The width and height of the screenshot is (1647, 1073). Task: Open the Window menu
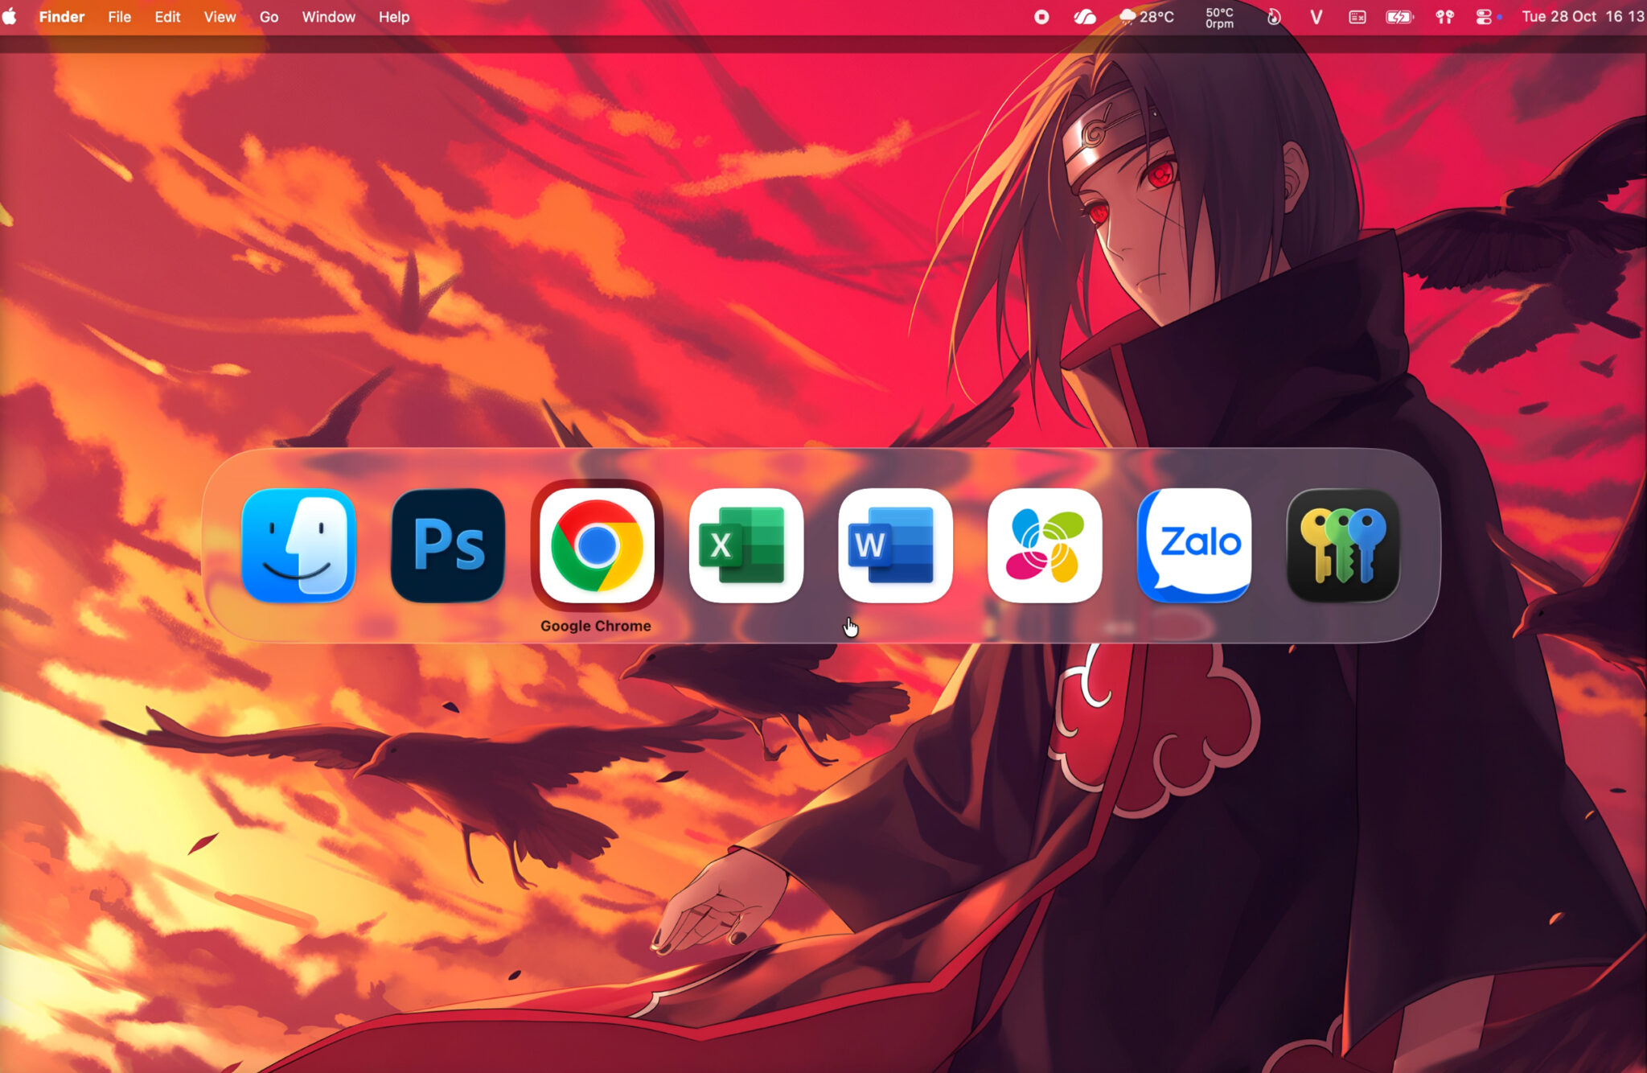[x=328, y=17]
